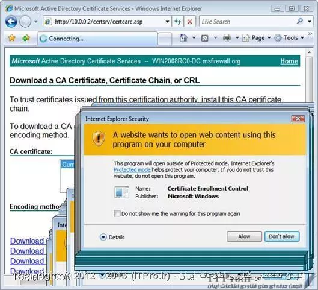Open the feeds dropdown arrow
This screenshot has width=318, height=290.
[x=215, y=38]
